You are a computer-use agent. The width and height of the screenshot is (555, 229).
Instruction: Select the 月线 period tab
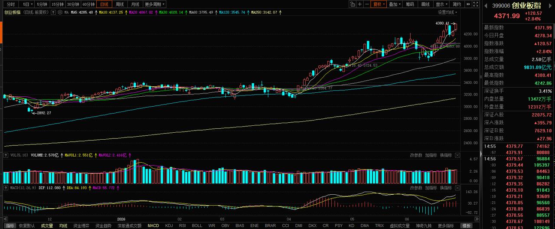coord(135,4)
